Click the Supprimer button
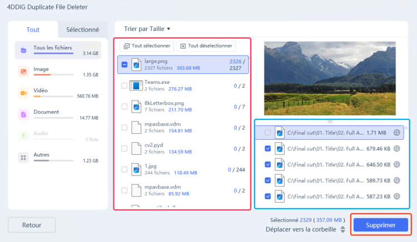417x242 pixels. [x=381, y=225]
